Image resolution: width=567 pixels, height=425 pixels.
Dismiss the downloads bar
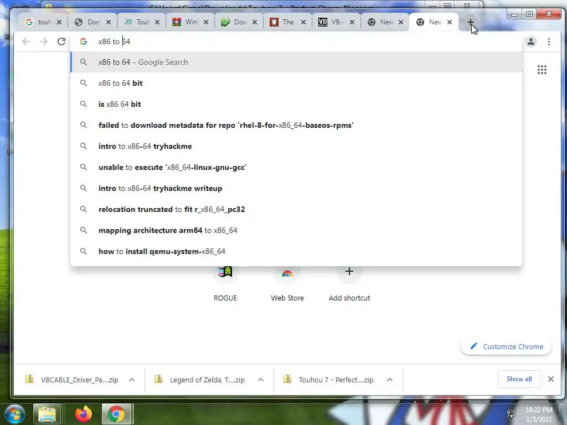pos(551,379)
